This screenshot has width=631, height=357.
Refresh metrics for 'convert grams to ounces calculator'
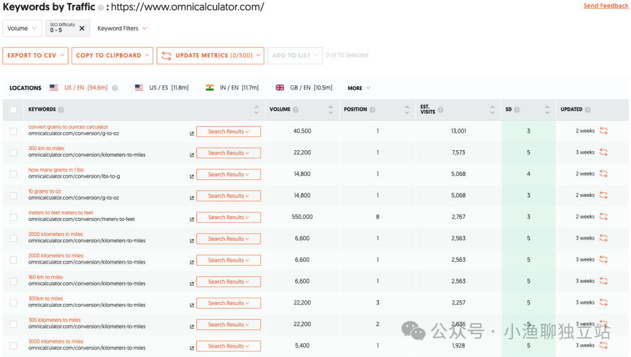coord(604,131)
